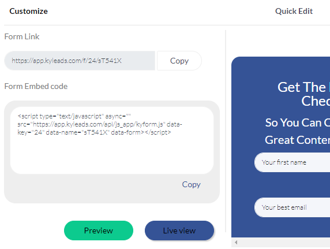The height and width of the screenshot is (249, 330).
Task: Click the 'Great Conten' preview line
Action: tap(297, 140)
